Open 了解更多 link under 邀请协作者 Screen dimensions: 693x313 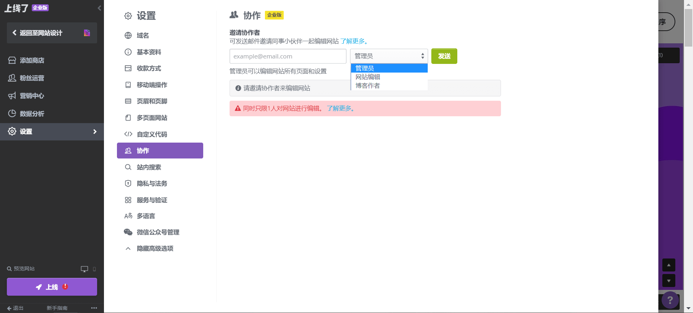pos(354,41)
